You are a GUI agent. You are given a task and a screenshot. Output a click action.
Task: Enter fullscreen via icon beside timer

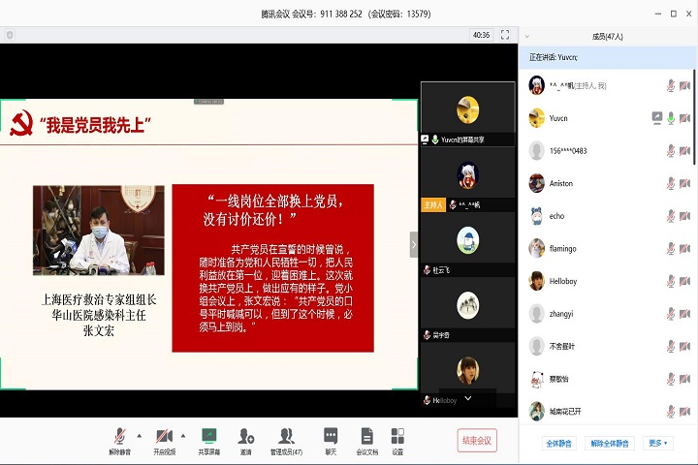[506, 35]
